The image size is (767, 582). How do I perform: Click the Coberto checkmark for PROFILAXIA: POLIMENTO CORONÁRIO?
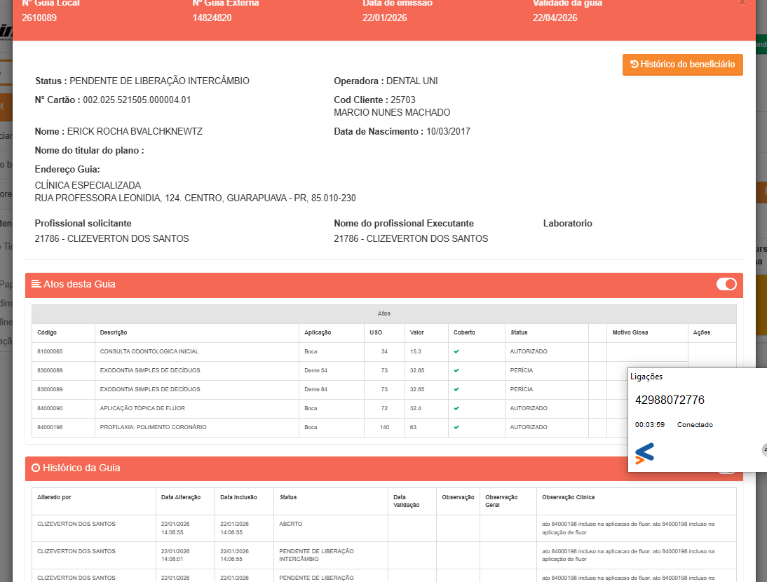[456, 427]
